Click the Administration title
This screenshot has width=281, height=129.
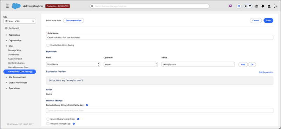[x=33, y=6]
